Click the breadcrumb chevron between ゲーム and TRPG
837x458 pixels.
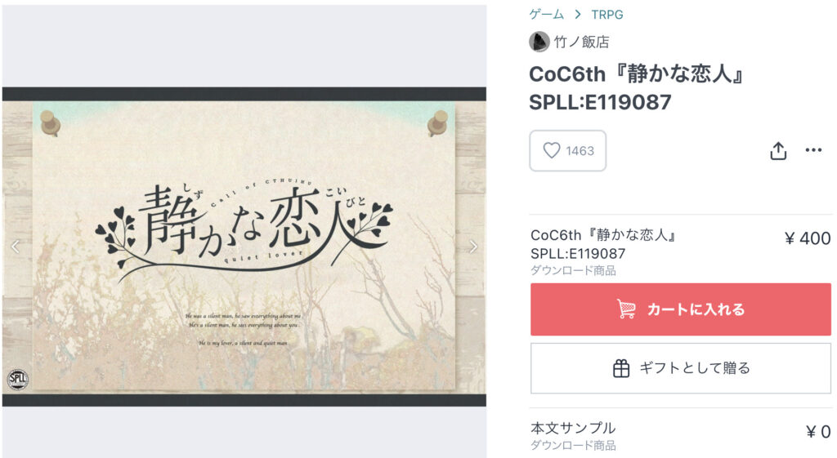coord(578,15)
